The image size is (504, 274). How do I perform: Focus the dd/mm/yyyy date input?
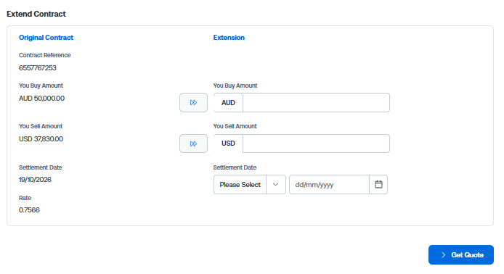pyautogui.click(x=329, y=185)
